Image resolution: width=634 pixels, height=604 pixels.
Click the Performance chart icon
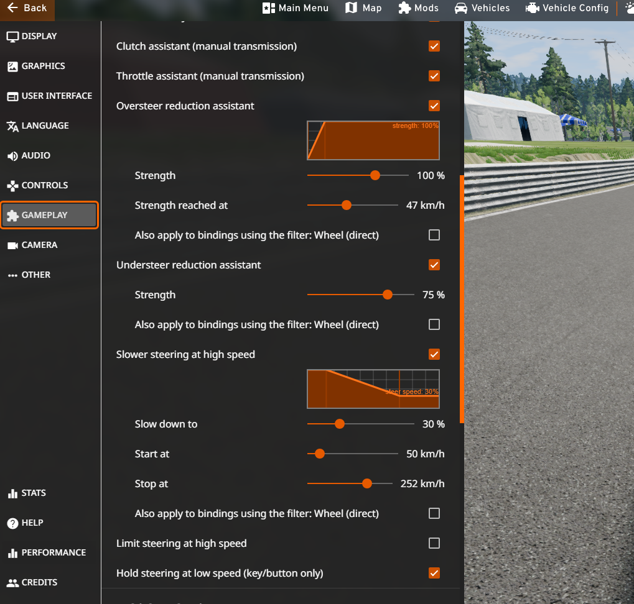click(12, 553)
